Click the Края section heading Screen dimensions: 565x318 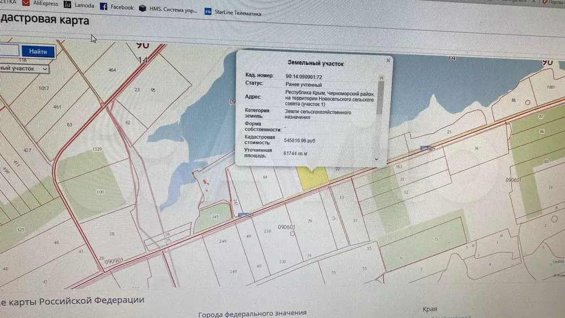tap(430, 310)
